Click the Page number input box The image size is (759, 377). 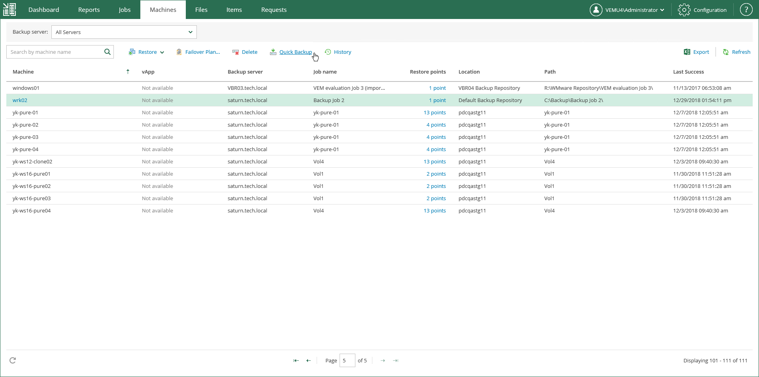(x=347, y=360)
